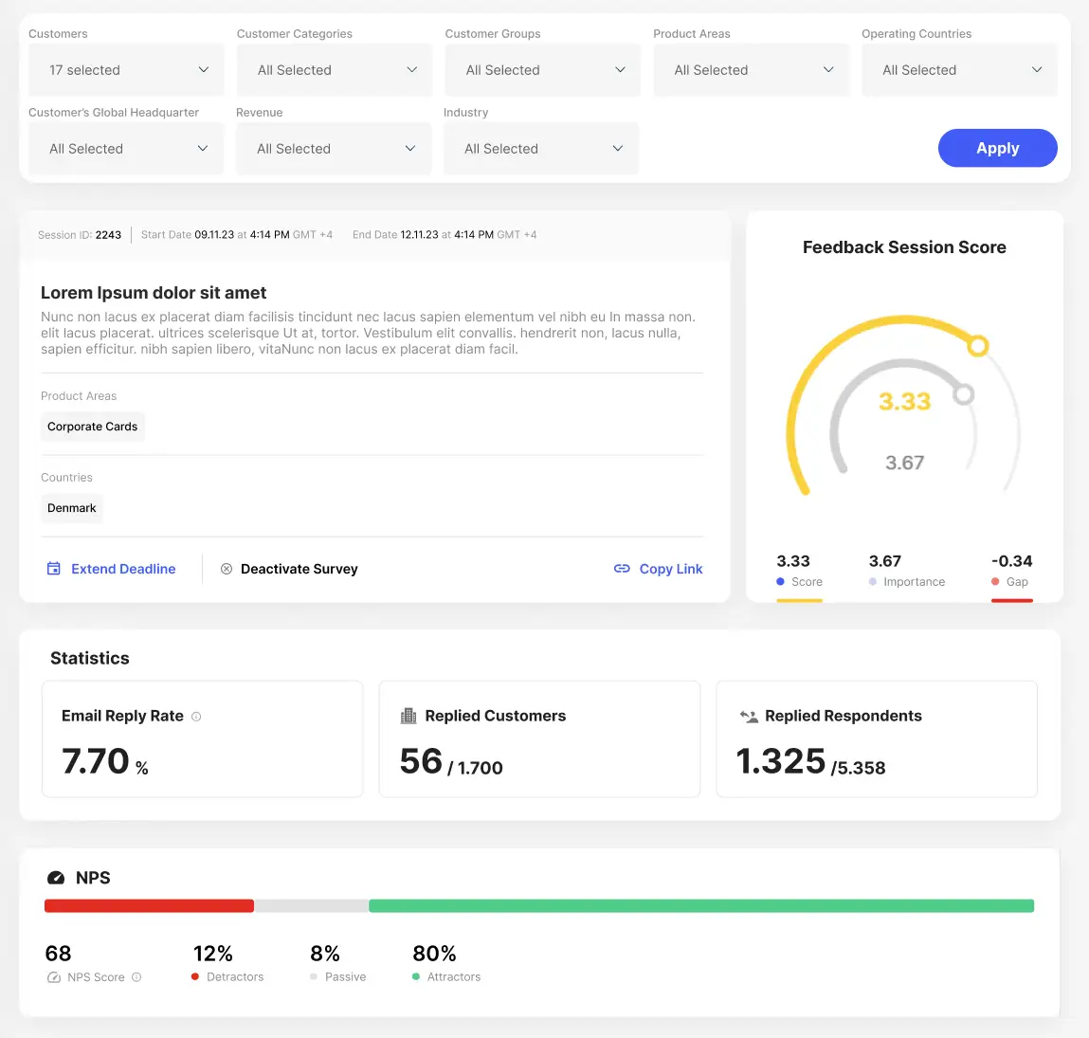Click the circled X icon beside Deactivate Survey
Screen dimensions: 1089x1038
click(x=227, y=569)
